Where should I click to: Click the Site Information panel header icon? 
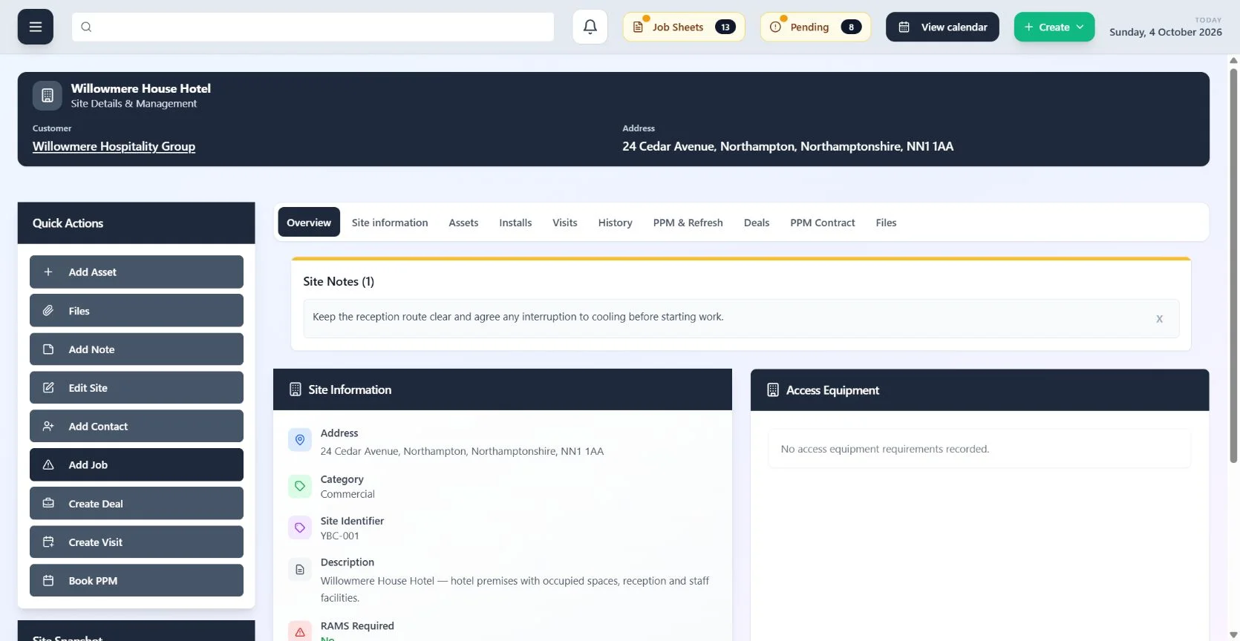click(x=296, y=389)
